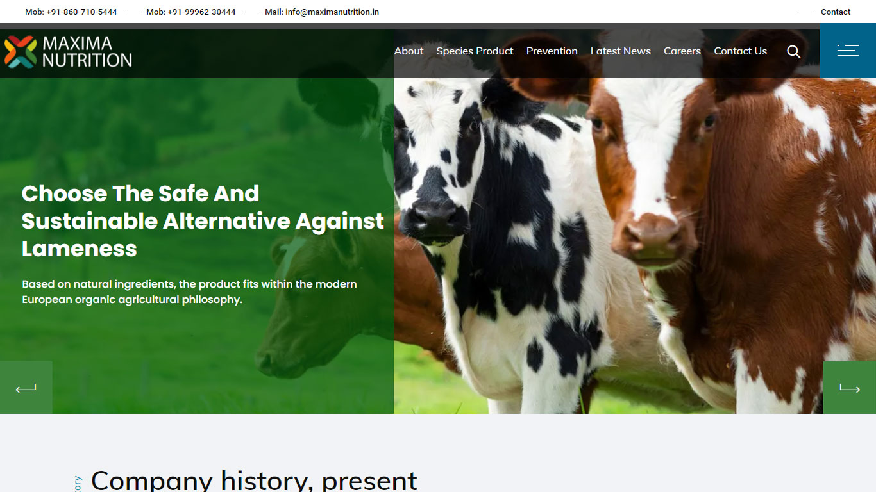This screenshot has width=876, height=492.
Task: Click the Maxima Nutrition logo
Action: coord(68,51)
